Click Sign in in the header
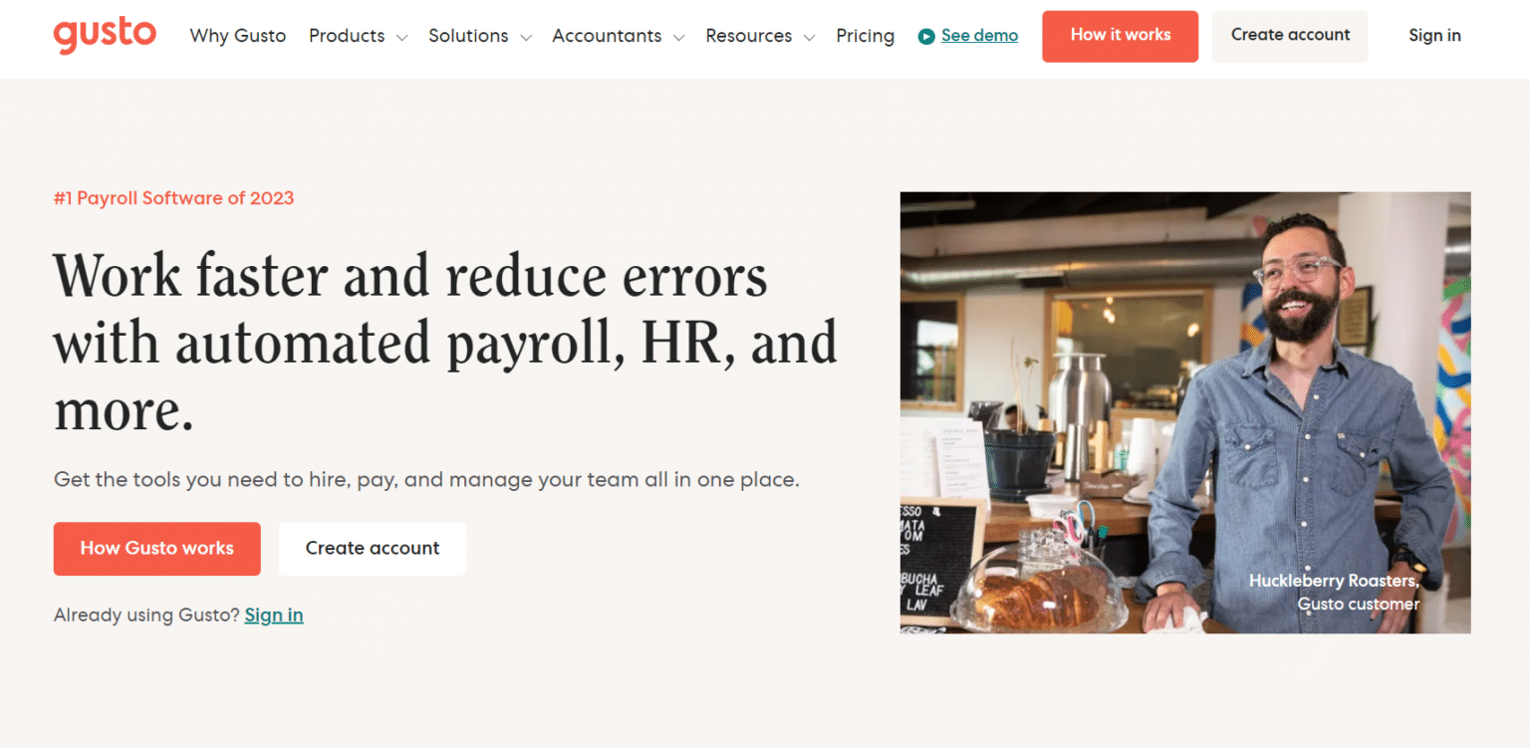 click(x=1434, y=36)
